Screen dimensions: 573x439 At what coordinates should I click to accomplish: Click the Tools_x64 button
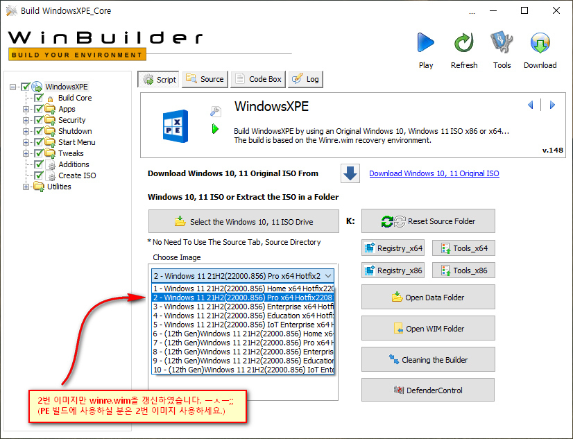coord(463,248)
